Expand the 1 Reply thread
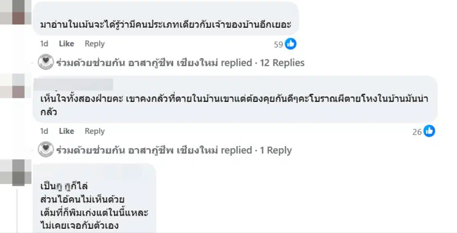The width and height of the screenshot is (457, 233). 276,150
